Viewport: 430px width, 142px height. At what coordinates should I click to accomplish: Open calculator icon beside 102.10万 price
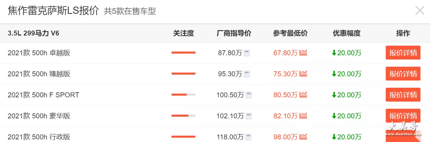[x=249, y=116]
